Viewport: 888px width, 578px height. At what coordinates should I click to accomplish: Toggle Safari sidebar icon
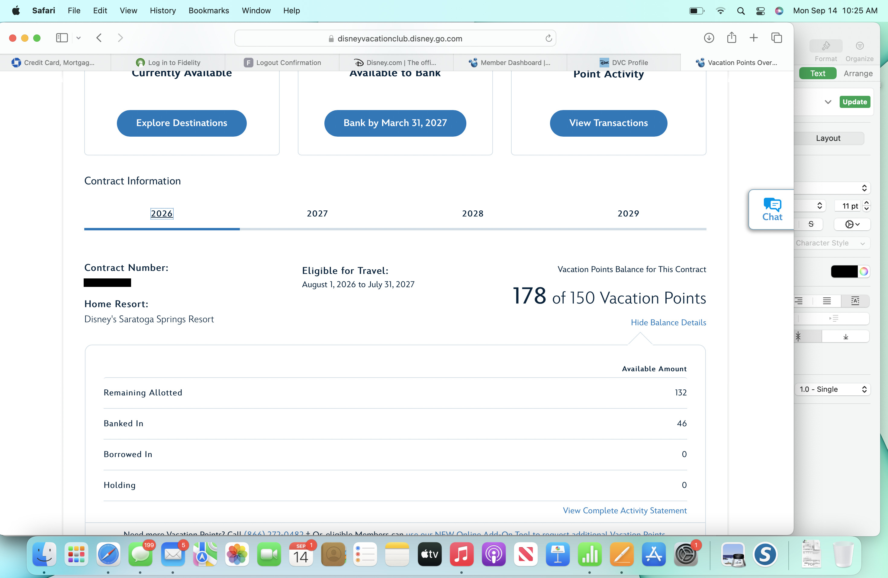(62, 38)
